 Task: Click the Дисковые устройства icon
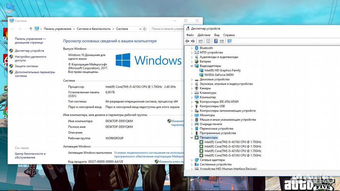point(196,79)
